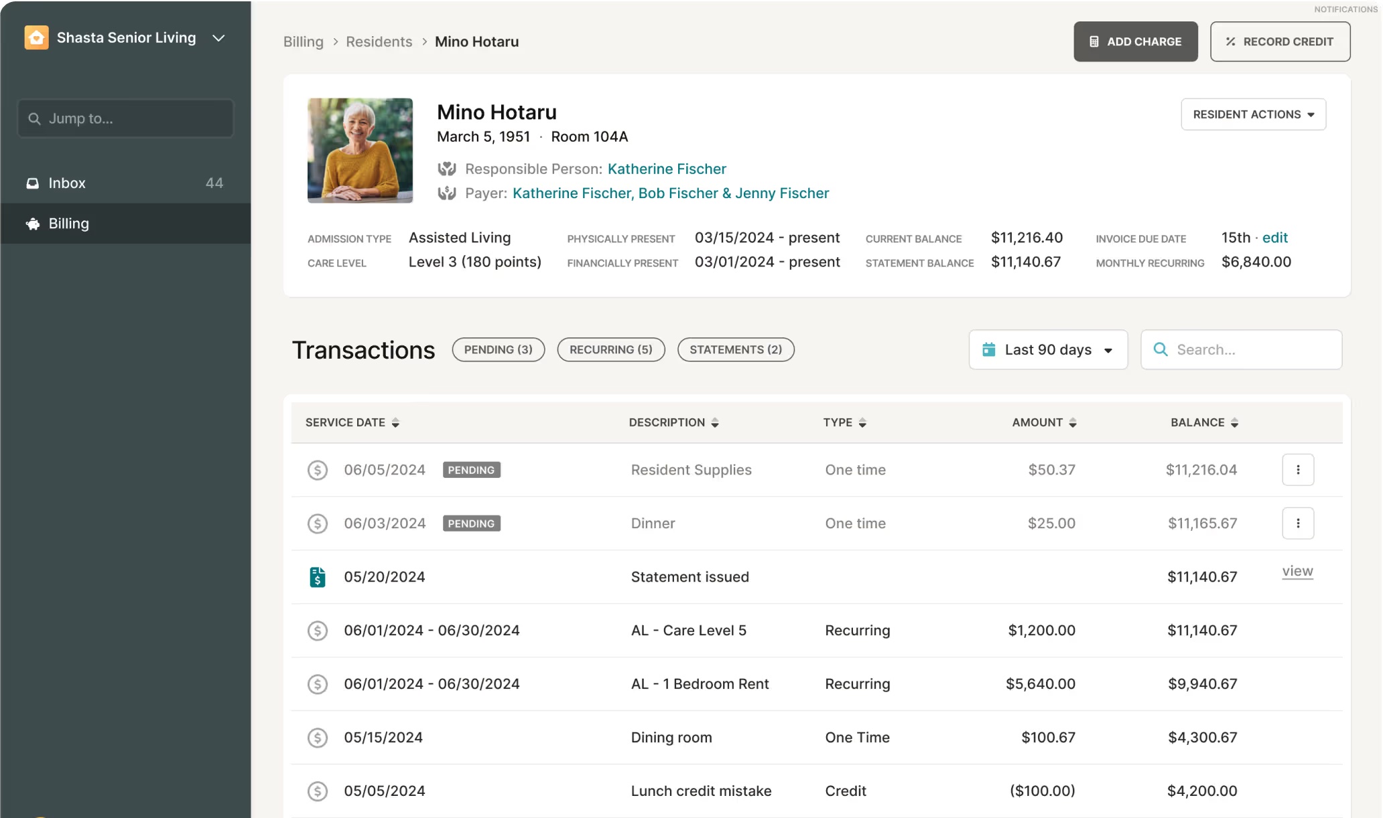Image resolution: width=1383 pixels, height=818 pixels.
Task: Open the three-dot menu on the Dinner row
Action: [1297, 523]
